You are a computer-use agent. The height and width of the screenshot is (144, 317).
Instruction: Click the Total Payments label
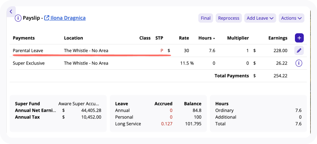(x=232, y=76)
